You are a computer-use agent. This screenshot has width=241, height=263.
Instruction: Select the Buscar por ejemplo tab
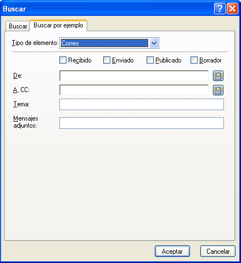(58, 25)
